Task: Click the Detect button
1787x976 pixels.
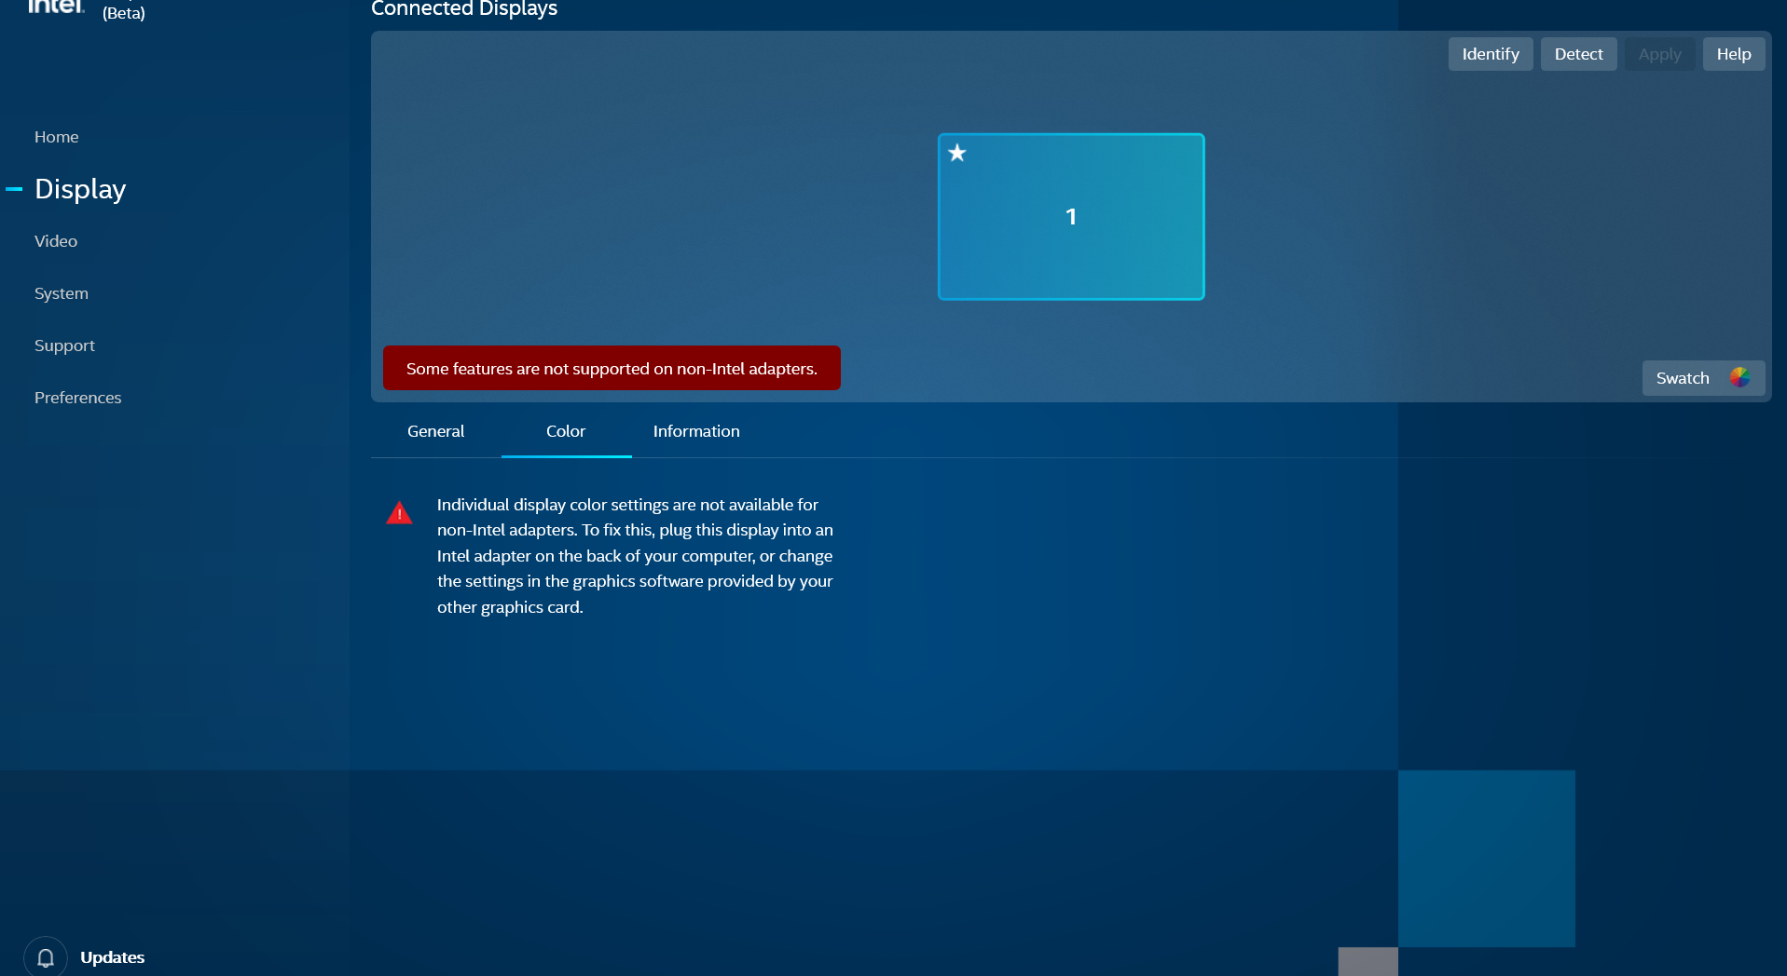Action: click(1579, 54)
